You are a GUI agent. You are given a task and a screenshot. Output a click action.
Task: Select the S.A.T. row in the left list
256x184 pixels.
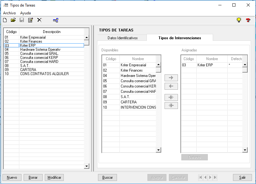(44, 66)
